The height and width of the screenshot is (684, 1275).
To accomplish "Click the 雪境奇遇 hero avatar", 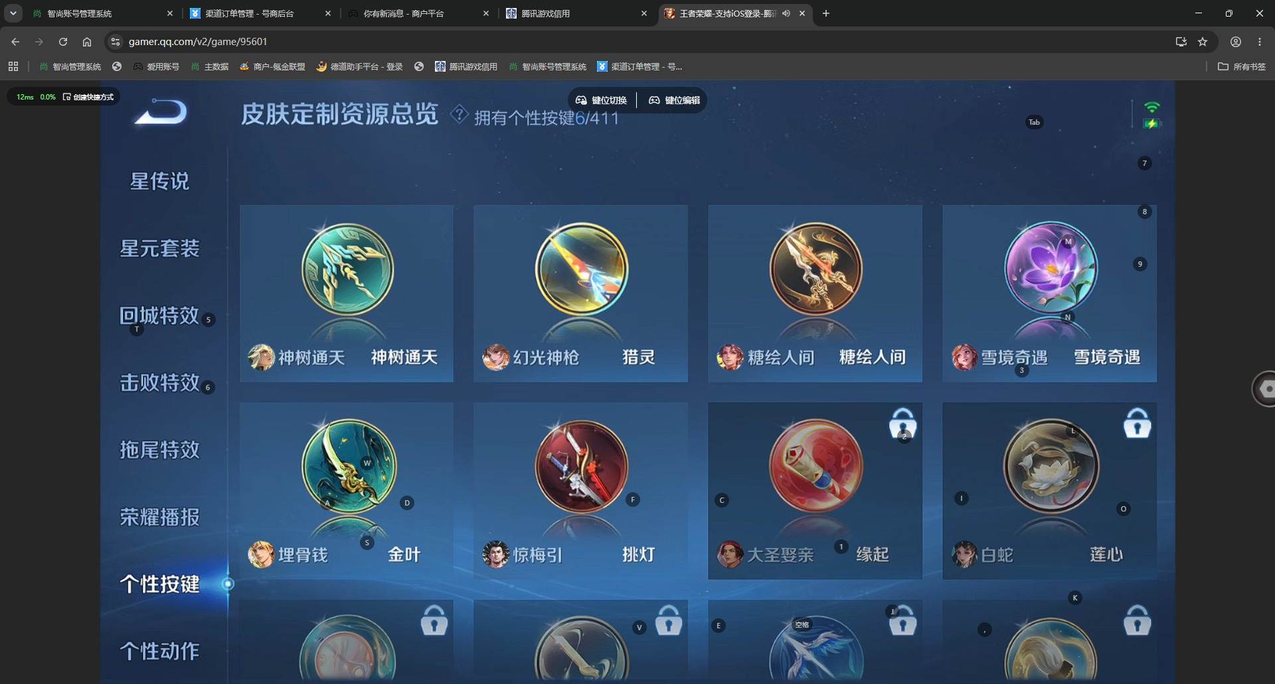I will [964, 357].
